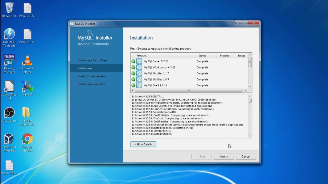The height and width of the screenshot is (184, 328).
Task: Click green check icon for MySQL Workbench 6.3.10
Action: 133,67
